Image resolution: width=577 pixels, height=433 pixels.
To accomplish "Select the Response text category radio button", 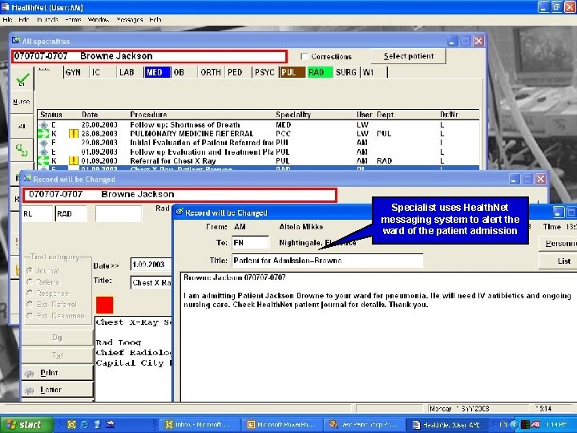I will point(30,293).
